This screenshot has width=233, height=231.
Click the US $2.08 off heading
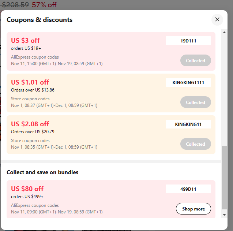30,124
